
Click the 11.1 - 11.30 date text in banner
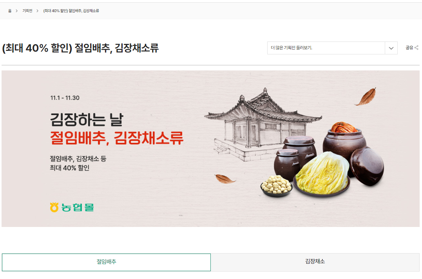tap(65, 98)
